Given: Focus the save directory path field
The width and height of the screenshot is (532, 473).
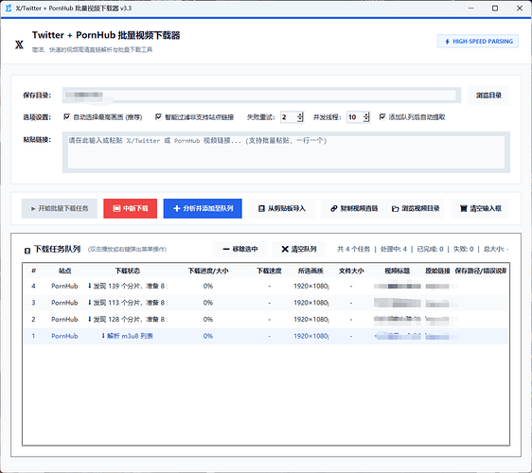Looking at the screenshot, I should tap(261, 96).
